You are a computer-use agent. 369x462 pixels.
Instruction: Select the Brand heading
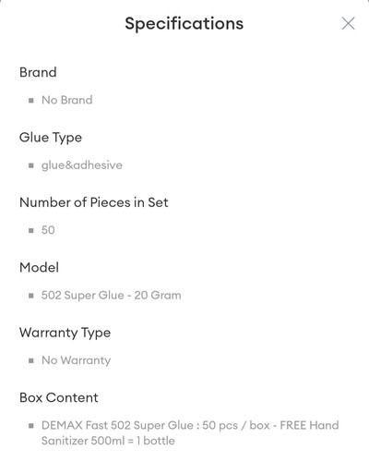38,72
